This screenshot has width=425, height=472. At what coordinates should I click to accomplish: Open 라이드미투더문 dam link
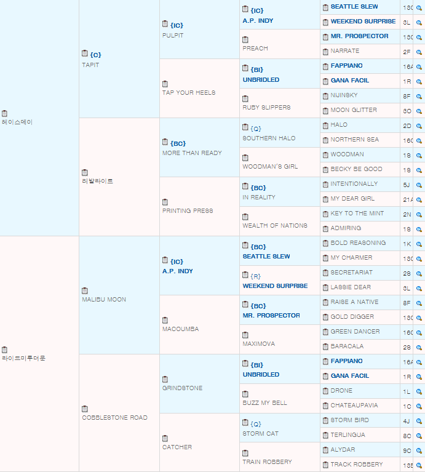click(x=23, y=358)
